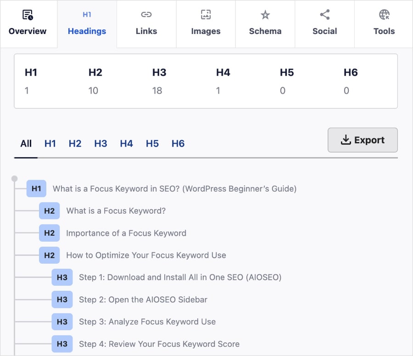Click 'Step 2: Open the AIOSEO Sidebar' item
This screenshot has height=356, width=413.
(x=143, y=300)
